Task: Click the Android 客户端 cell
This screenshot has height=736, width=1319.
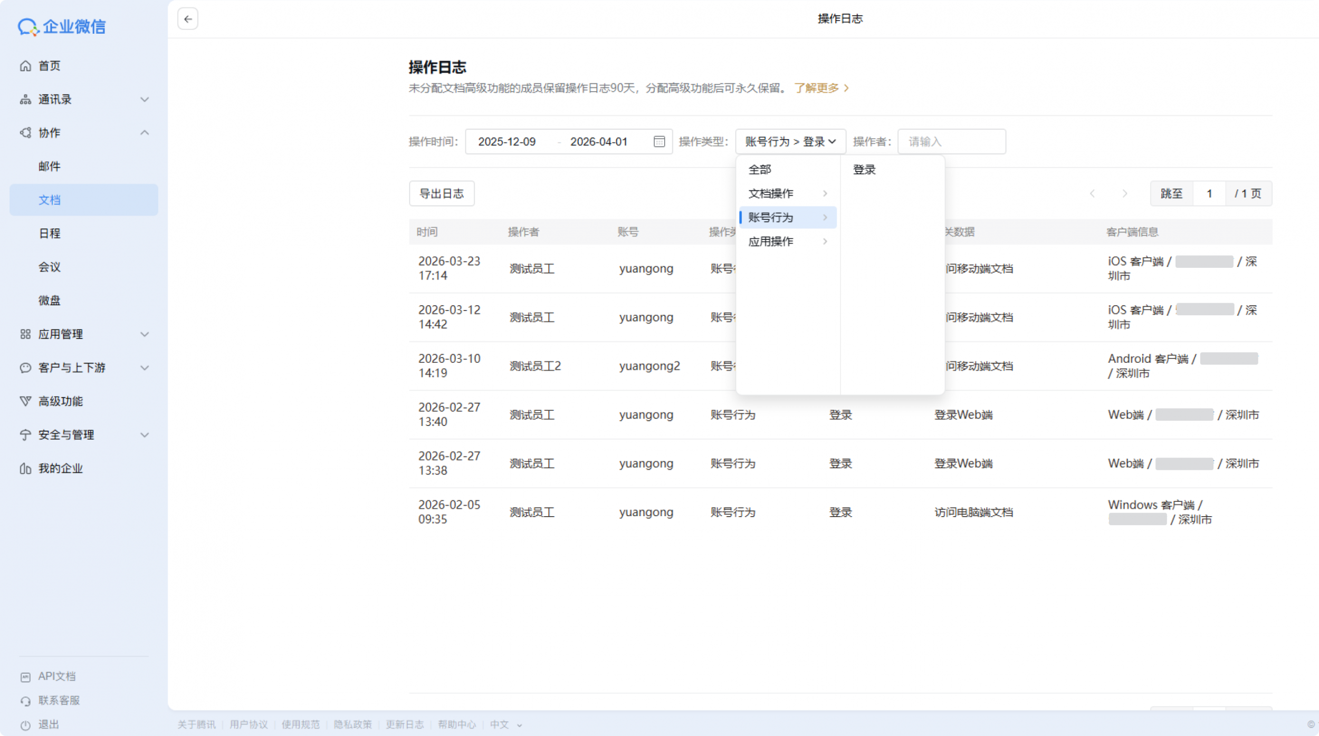Action: (1183, 366)
